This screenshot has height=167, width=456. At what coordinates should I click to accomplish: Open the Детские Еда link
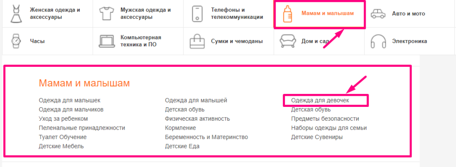182,146
